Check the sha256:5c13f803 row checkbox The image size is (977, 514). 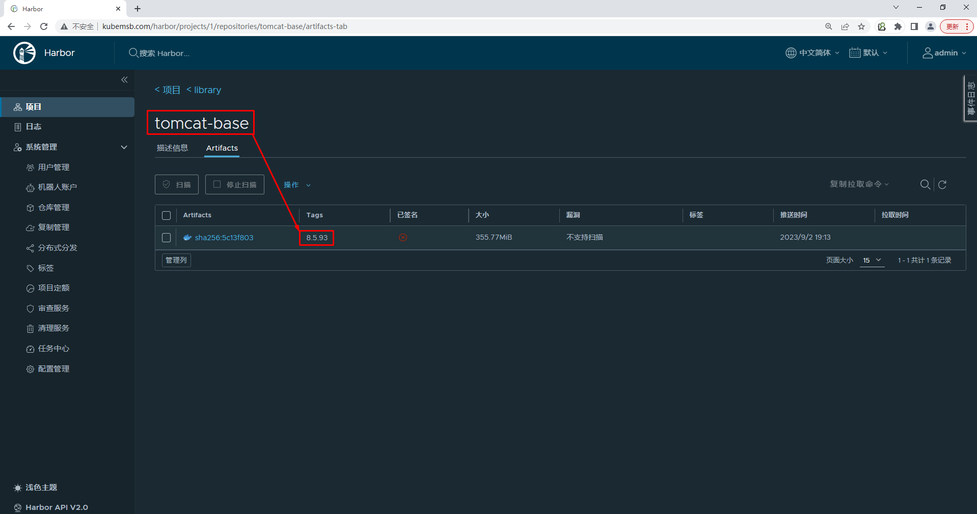[x=166, y=238]
